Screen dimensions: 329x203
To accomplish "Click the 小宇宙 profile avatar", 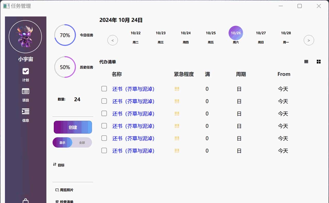I will click(25, 37).
